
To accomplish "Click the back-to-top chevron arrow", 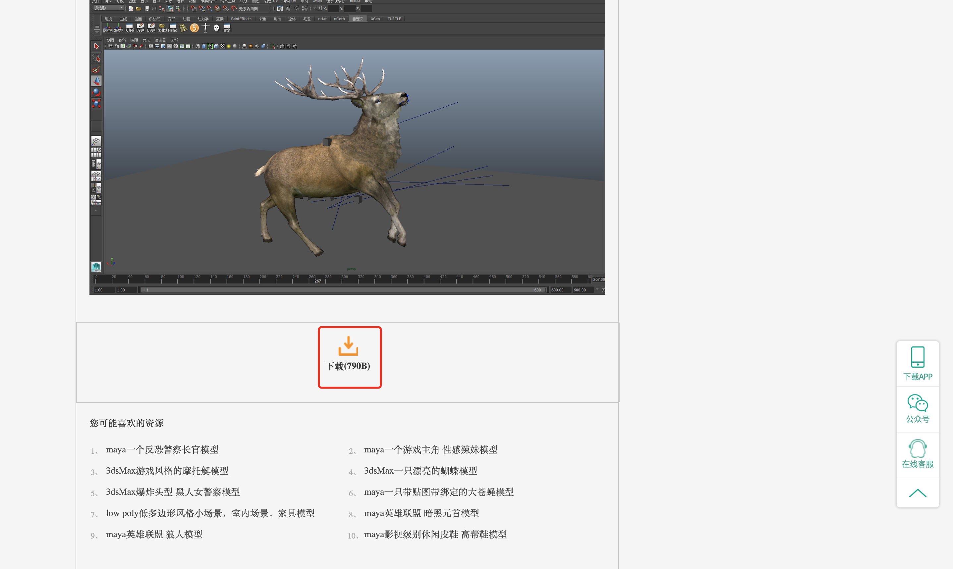I will point(917,493).
